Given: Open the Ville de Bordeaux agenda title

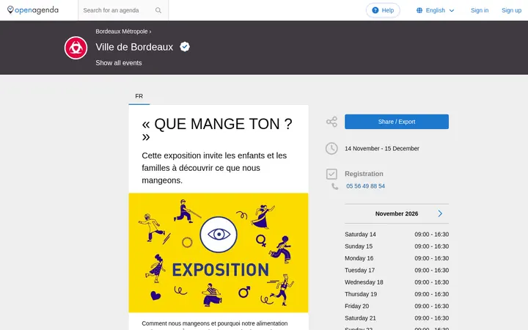Looking at the screenshot, I should pos(134,47).
